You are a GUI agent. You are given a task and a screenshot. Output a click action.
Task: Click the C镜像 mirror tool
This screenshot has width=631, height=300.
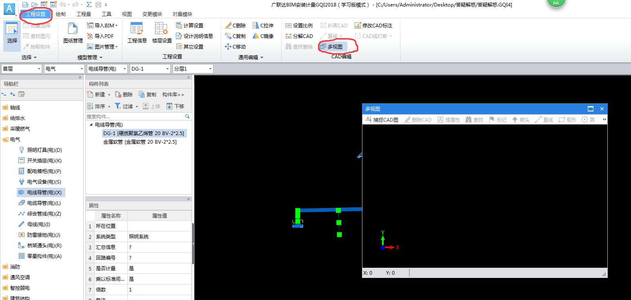coord(263,36)
